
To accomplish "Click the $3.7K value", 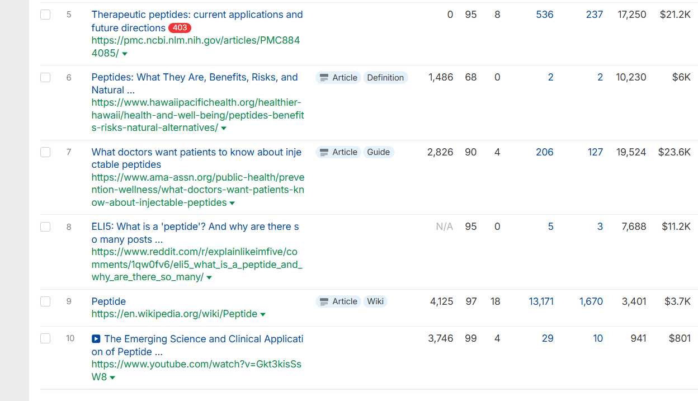I will click(678, 301).
